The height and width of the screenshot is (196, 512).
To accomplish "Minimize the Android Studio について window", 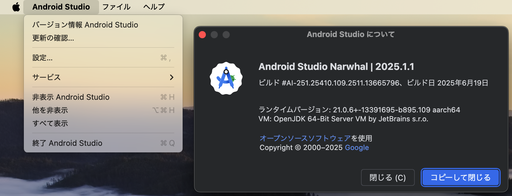I will click(214, 35).
